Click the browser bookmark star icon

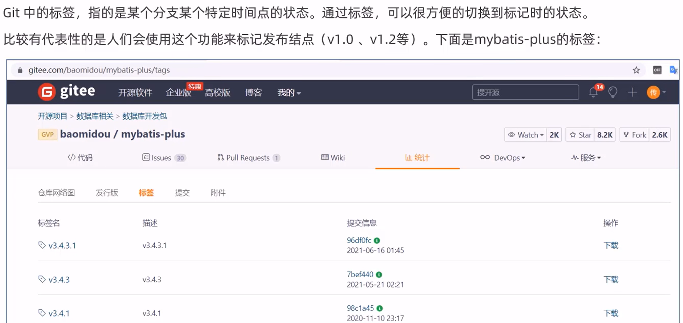(x=636, y=70)
